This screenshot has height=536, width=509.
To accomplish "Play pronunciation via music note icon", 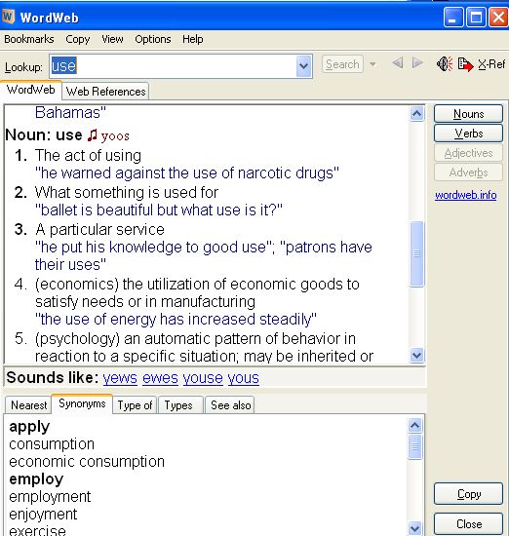I will tap(92, 135).
